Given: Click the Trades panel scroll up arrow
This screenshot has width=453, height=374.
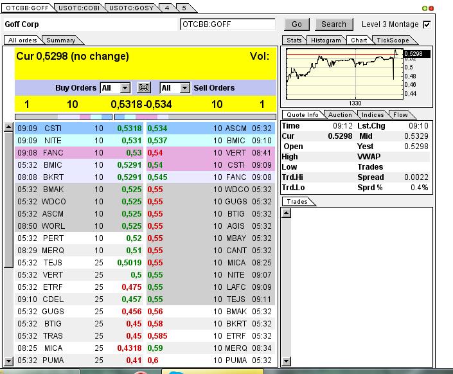Looking at the screenshot, I should point(286,213).
